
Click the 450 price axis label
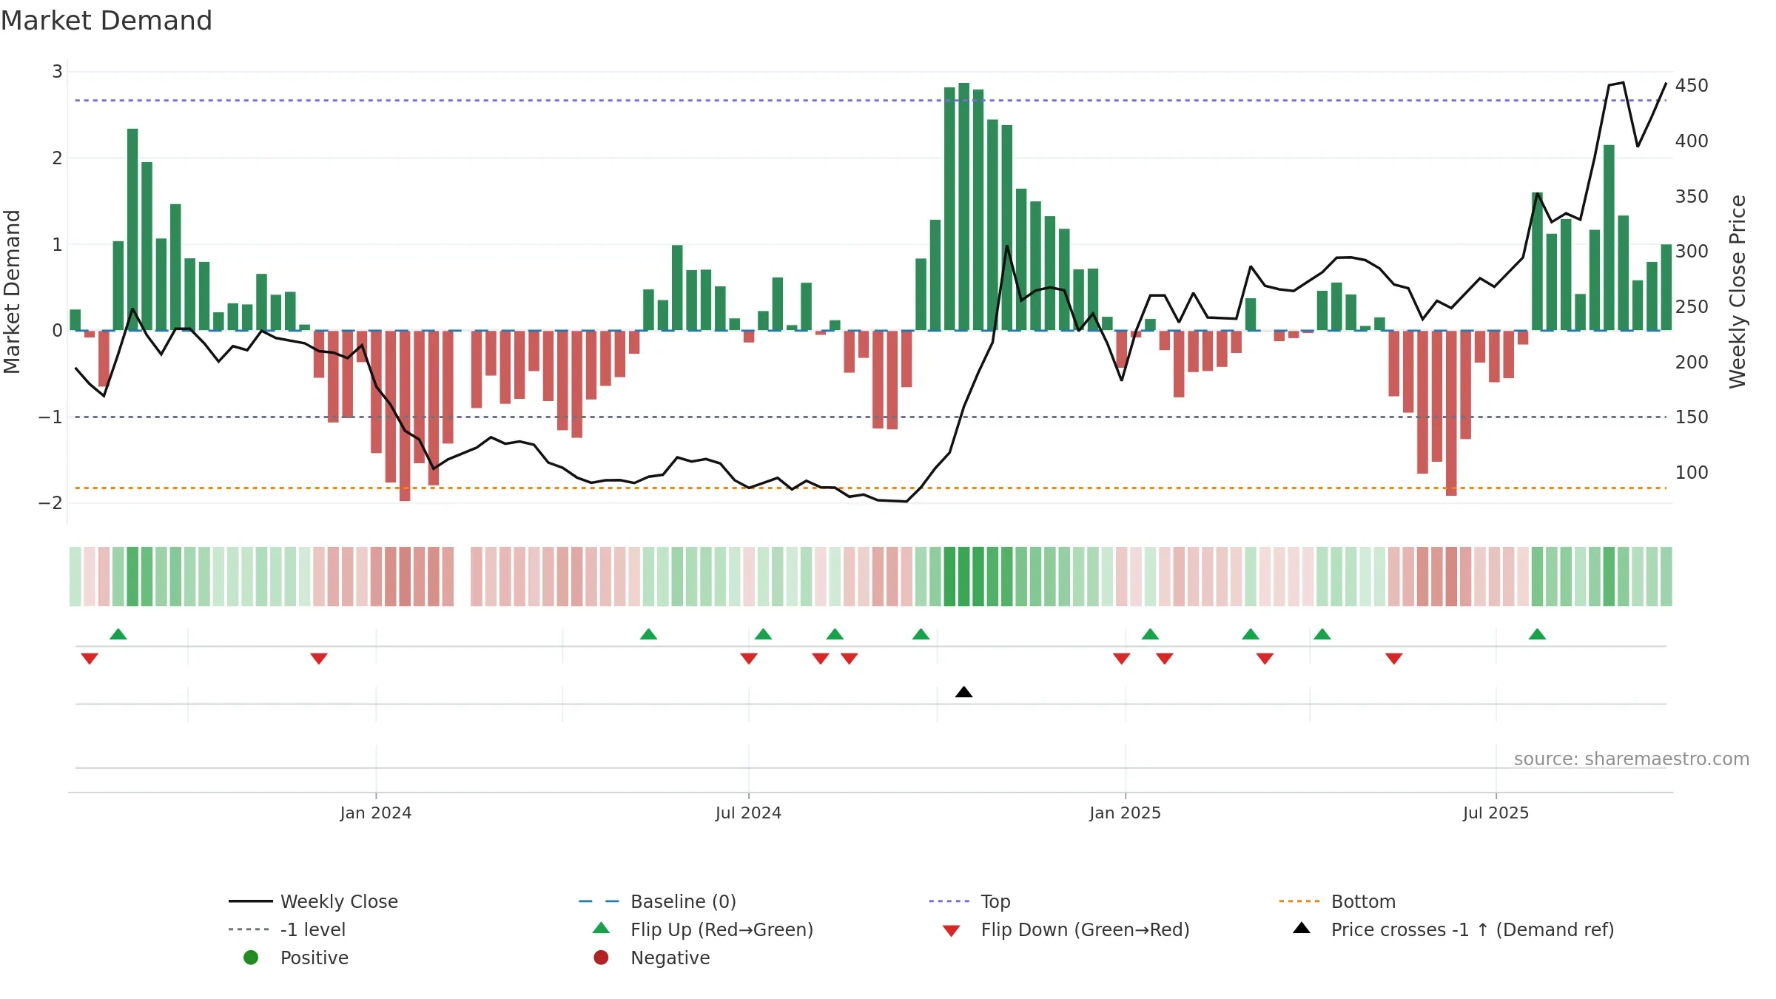tap(1692, 86)
